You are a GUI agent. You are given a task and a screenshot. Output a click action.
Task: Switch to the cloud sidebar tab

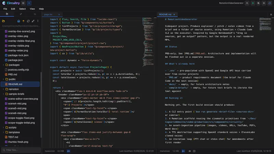(35, 14)
